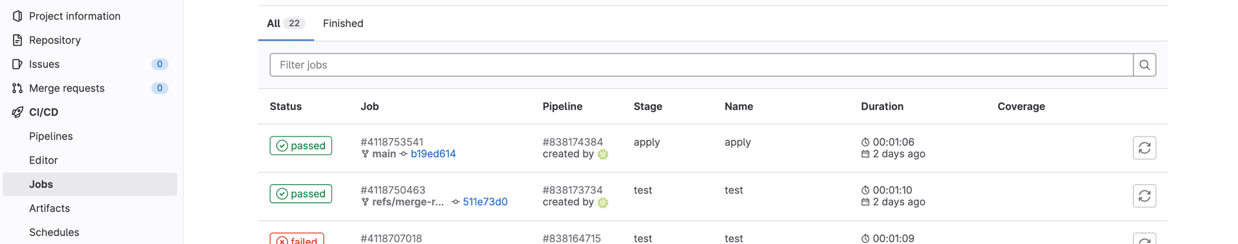
Task: Click the Issues count badge
Action: point(160,64)
